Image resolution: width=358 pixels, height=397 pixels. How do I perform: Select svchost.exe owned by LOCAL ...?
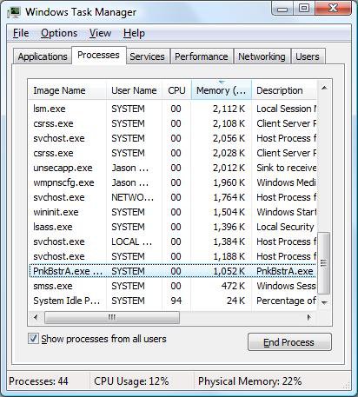(172, 242)
